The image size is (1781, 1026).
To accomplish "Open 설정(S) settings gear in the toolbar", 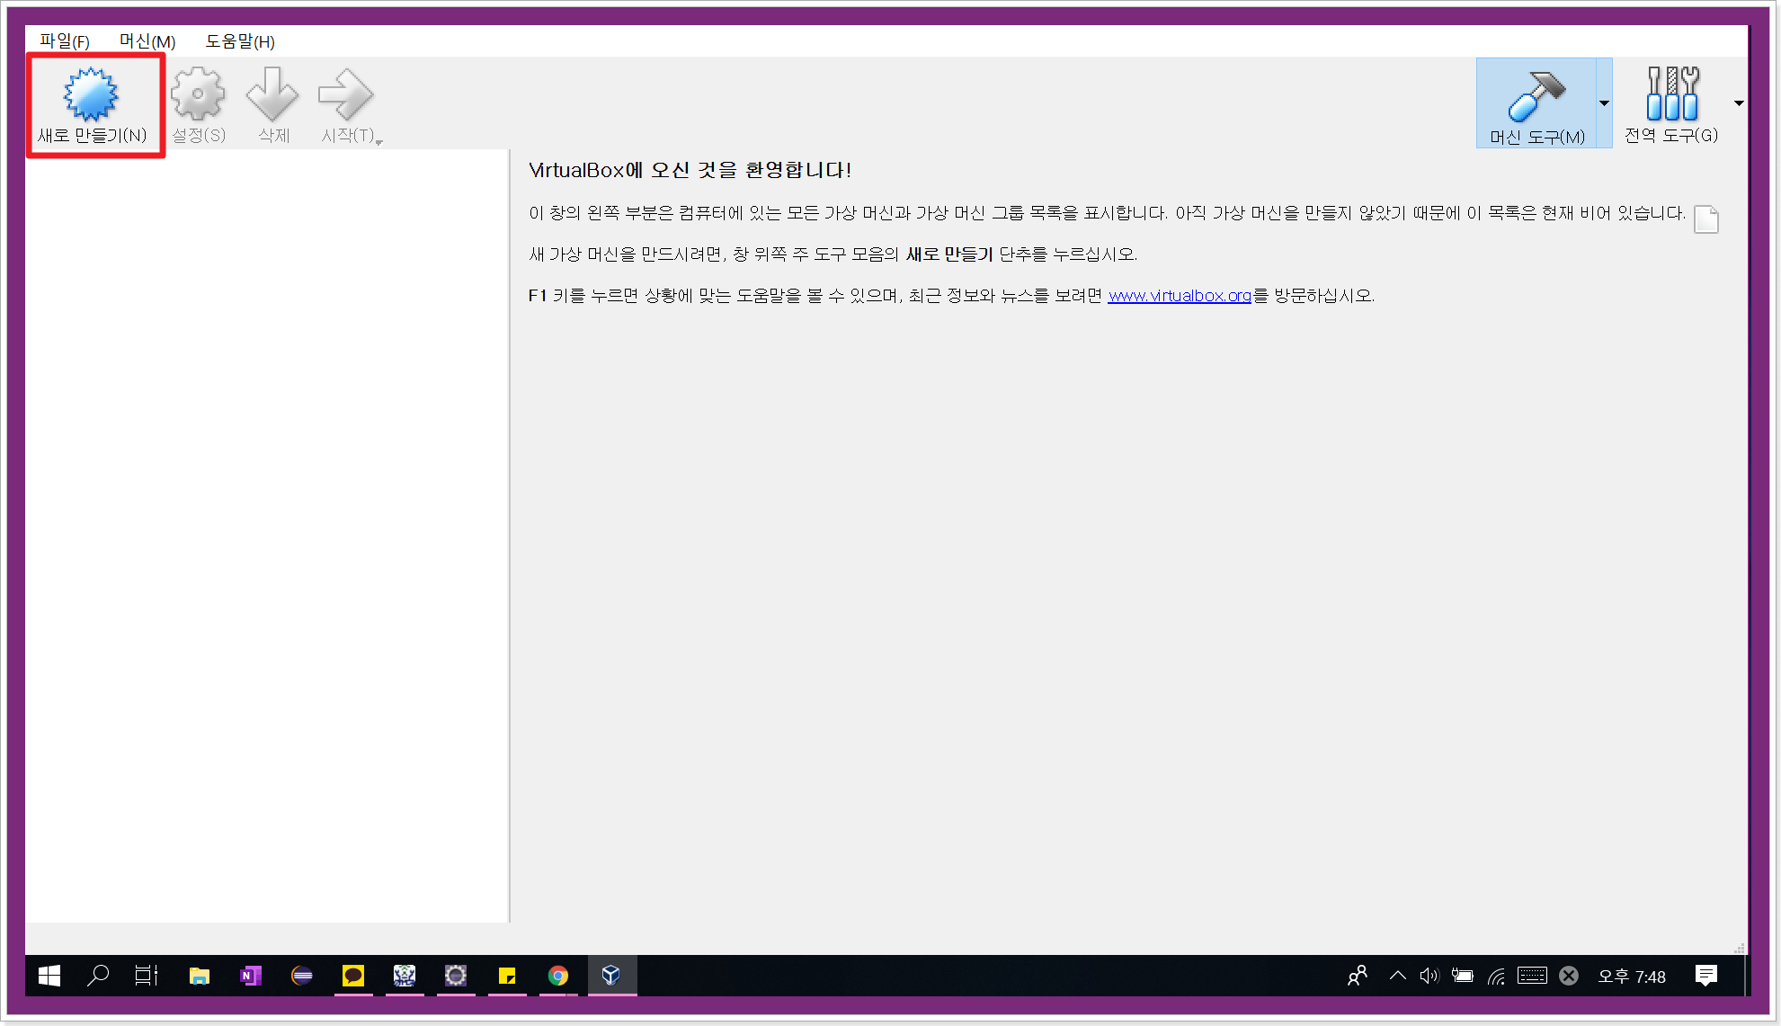I will (x=198, y=94).
